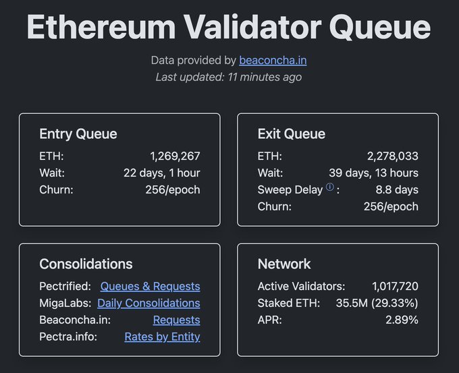Select the Staked ETH value 35.5M
This screenshot has height=373, width=459.
click(352, 303)
